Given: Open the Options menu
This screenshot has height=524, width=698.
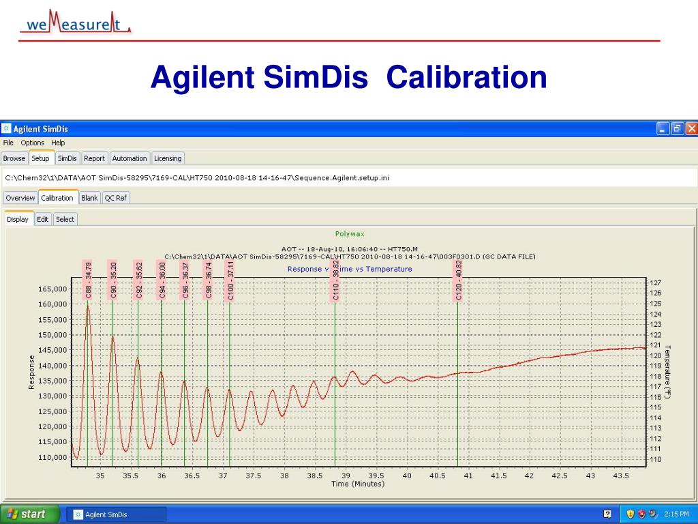Looking at the screenshot, I should [33, 143].
